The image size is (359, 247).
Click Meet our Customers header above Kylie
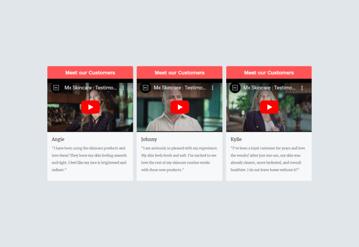point(269,72)
